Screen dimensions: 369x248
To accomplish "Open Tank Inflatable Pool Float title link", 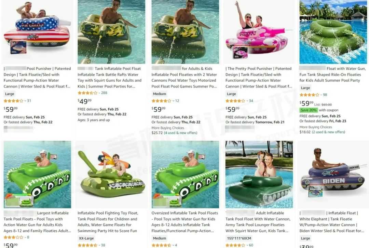I will click(118, 69).
